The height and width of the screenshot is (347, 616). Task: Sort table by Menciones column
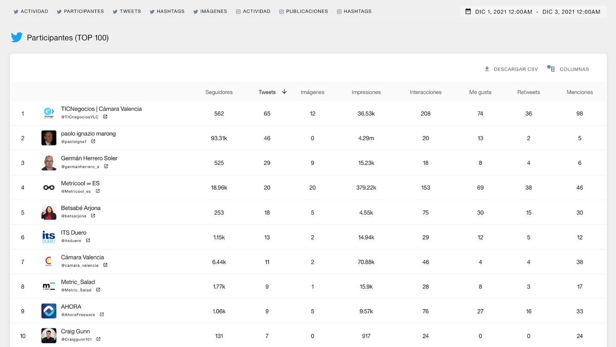[580, 92]
